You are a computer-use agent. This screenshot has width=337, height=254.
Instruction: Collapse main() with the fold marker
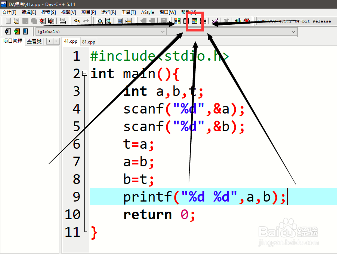point(85,73)
